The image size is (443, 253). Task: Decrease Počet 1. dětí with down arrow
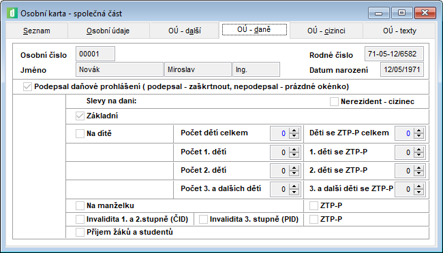point(294,156)
